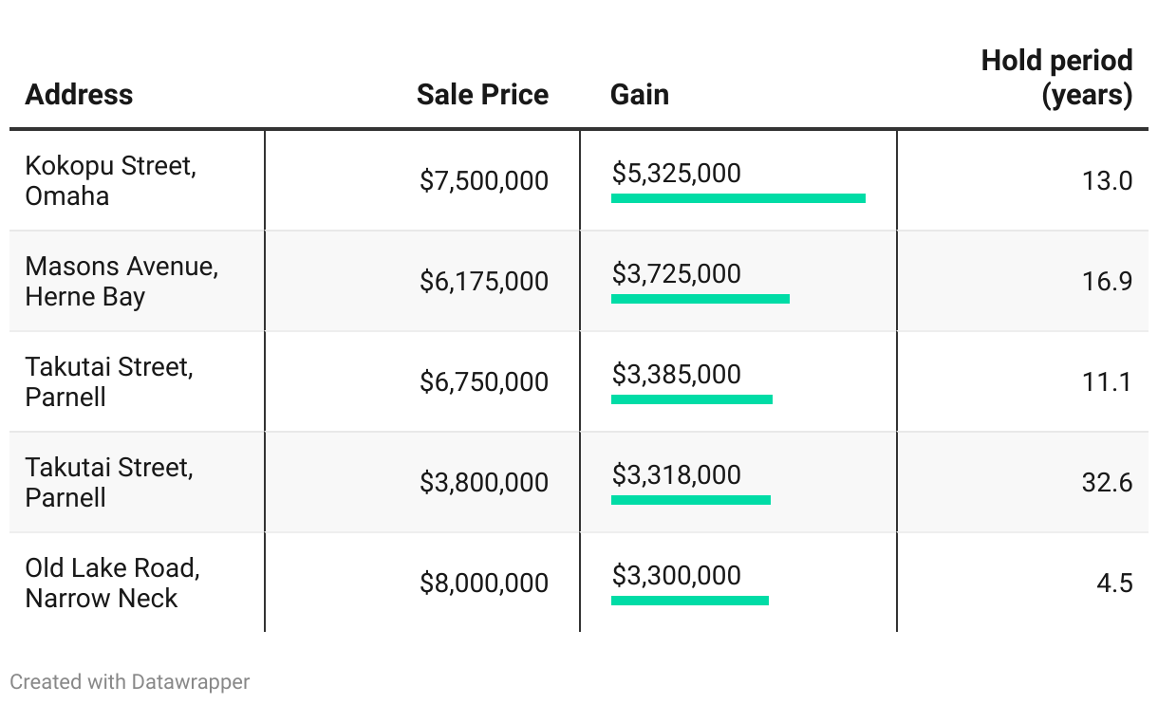This screenshot has width=1158, height=704.
Task: Click the $3,318,000 gain value
Action: 676,474
